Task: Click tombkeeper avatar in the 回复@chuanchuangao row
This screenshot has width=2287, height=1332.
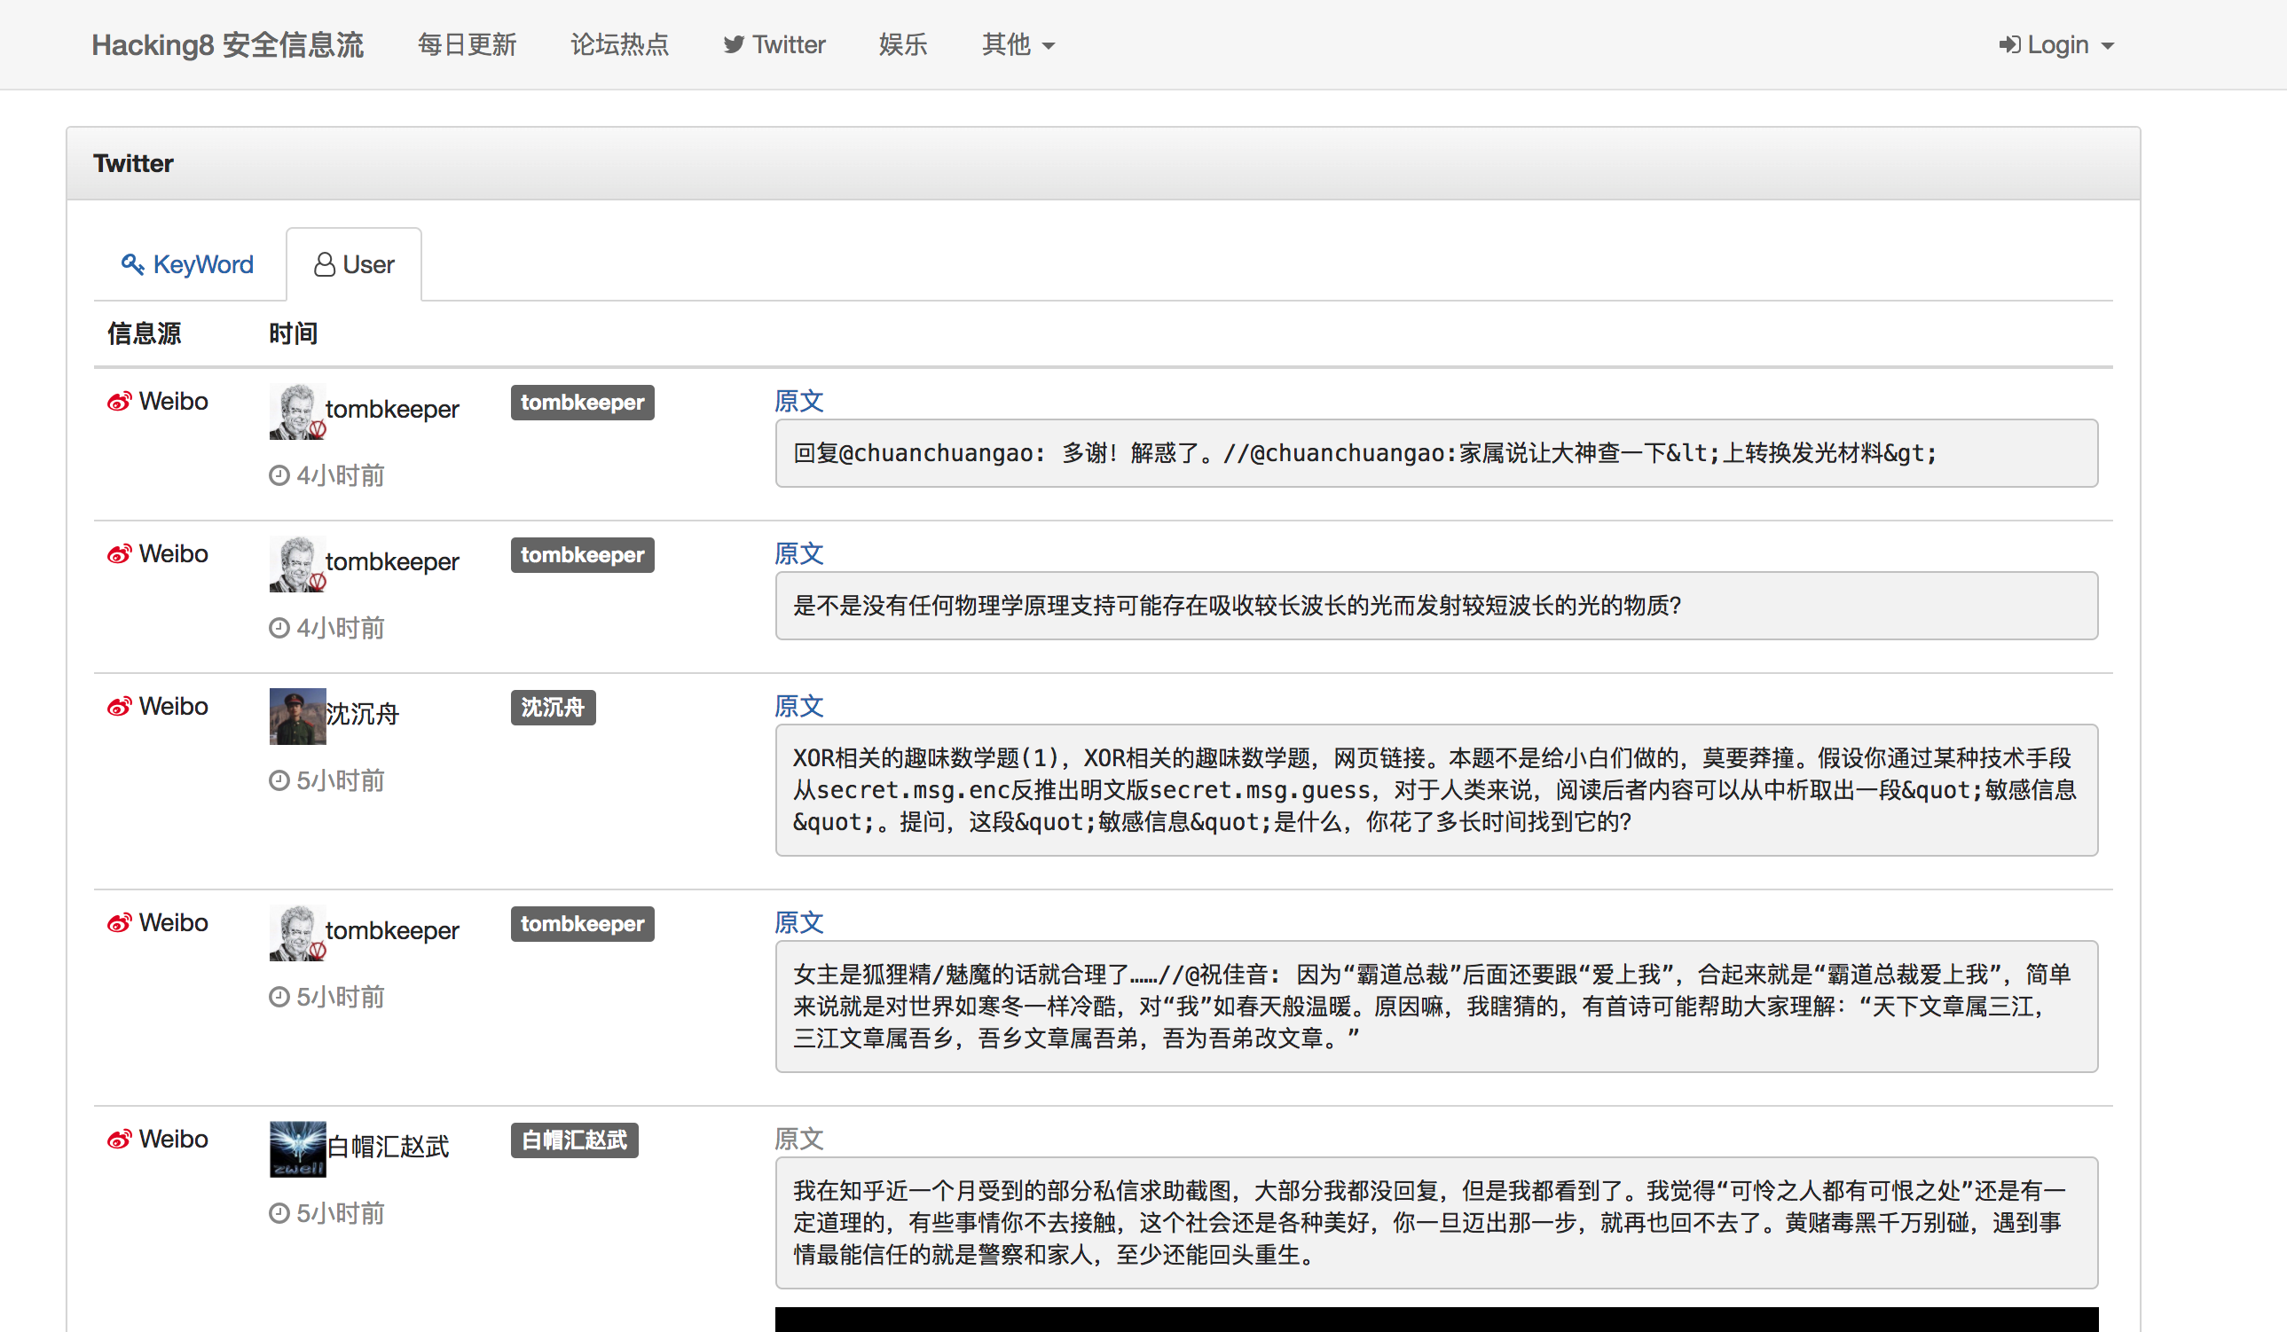Action: (298, 412)
